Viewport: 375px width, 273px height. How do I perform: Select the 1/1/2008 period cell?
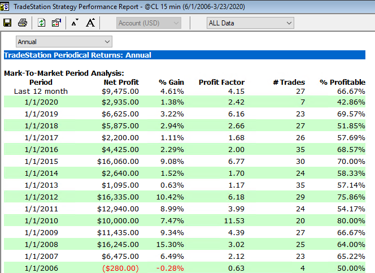tap(41, 245)
